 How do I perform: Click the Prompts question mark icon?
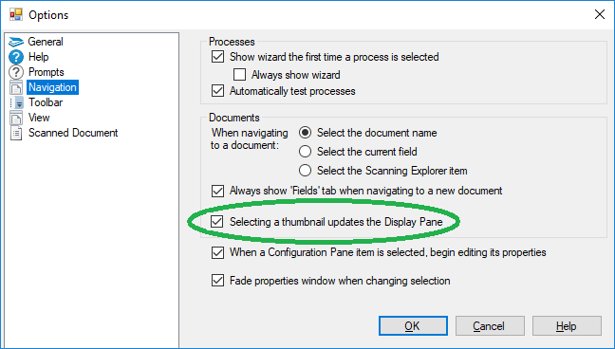[x=16, y=72]
